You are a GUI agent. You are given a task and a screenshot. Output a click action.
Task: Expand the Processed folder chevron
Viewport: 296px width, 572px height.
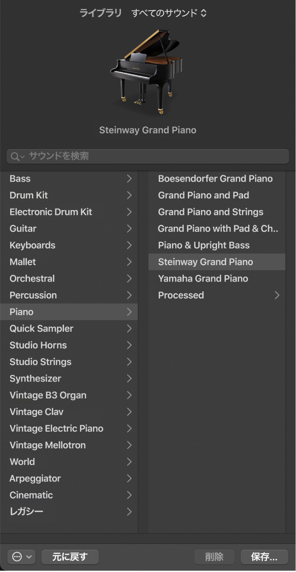(x=277, y=296)
